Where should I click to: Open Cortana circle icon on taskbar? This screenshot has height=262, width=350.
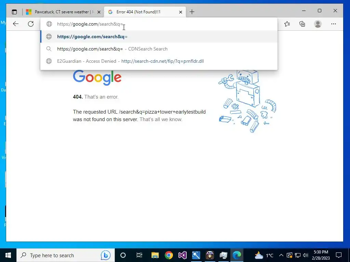(123, 255)
